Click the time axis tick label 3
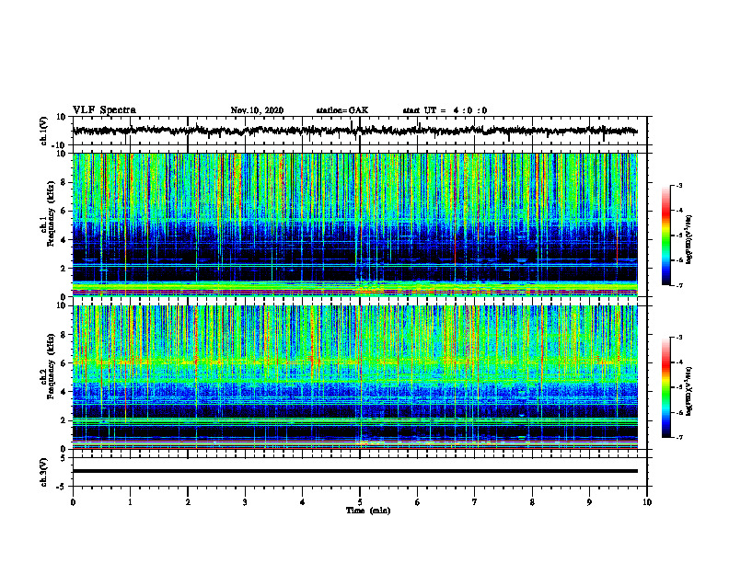This screenshot has height=563, width=729. [245, 502]
